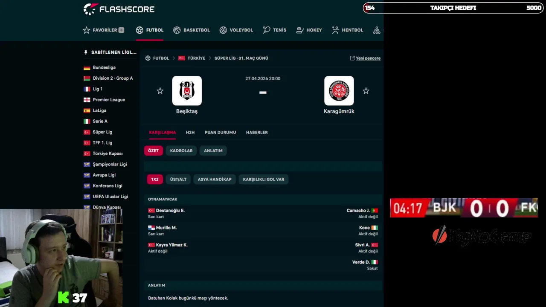Open match in Yeni pencere
Viewport: 546px width, 307px height.
[x=365, y=58]
